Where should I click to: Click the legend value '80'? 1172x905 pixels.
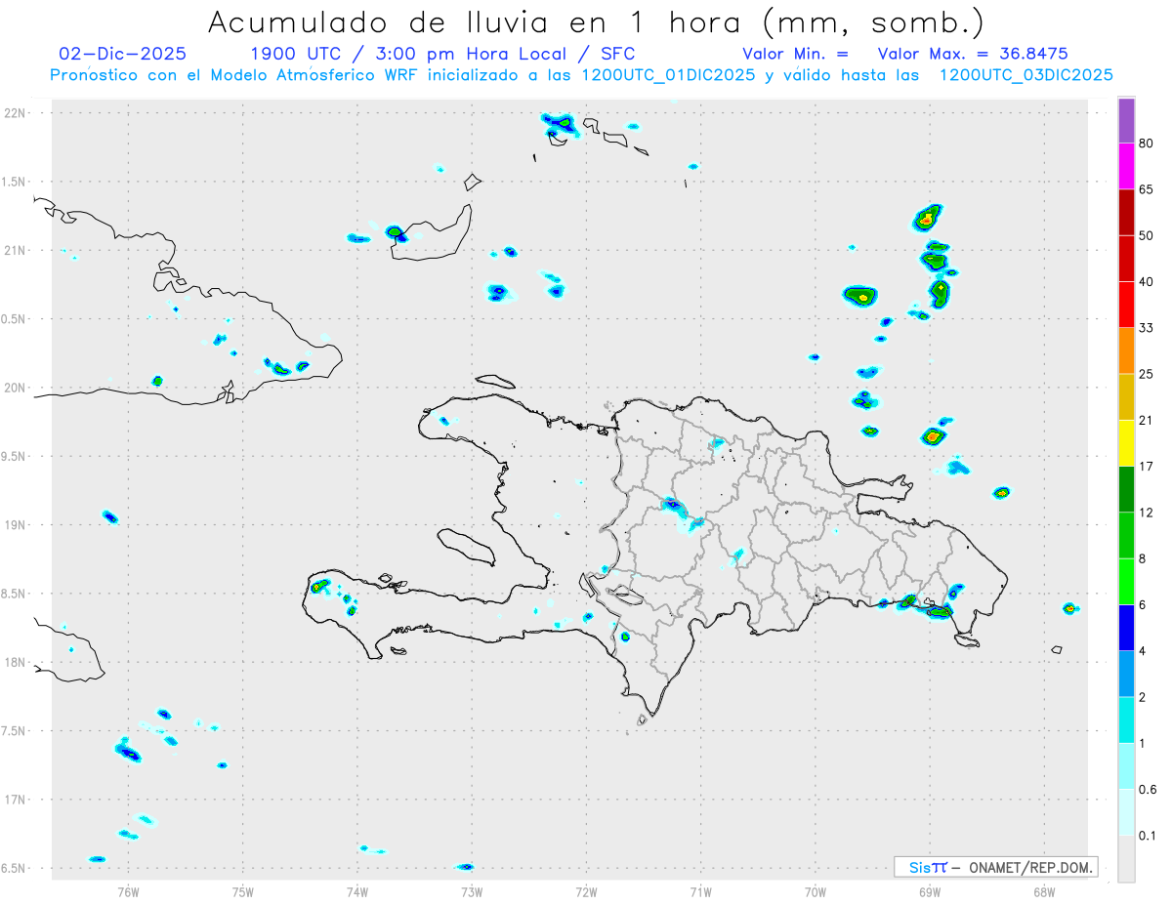(x=1147, y=144)
